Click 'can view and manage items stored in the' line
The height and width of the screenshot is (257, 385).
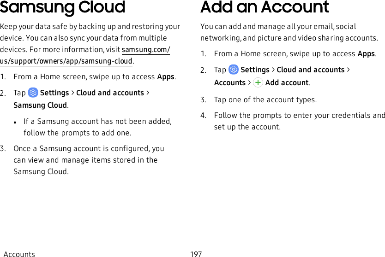(85, 160)
